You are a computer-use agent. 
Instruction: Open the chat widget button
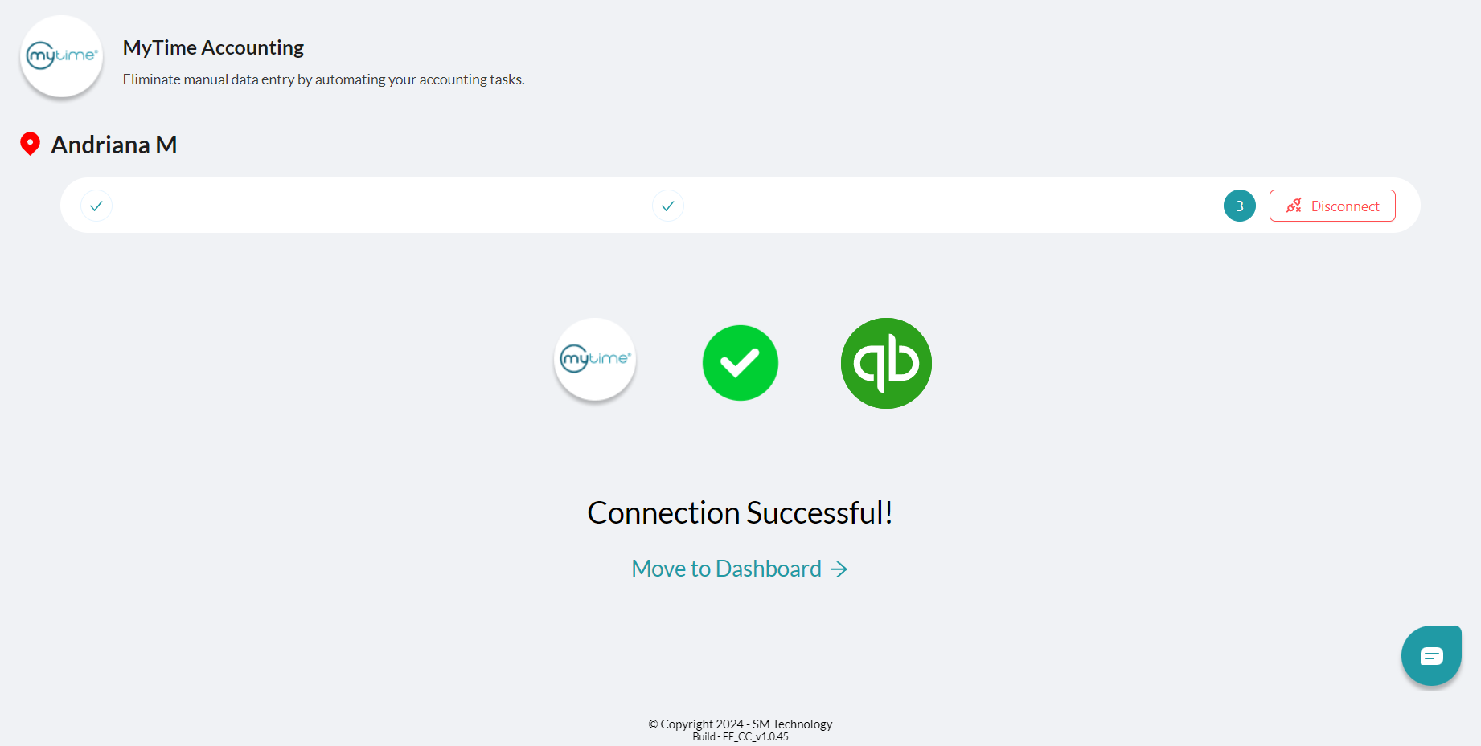[x=1431, y=656]
